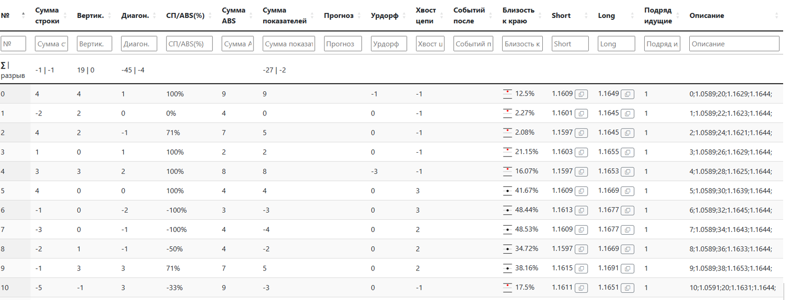787x300 pixels.
Task: Focus the Диагон. filter input
Action: click(x=139, y=44)
